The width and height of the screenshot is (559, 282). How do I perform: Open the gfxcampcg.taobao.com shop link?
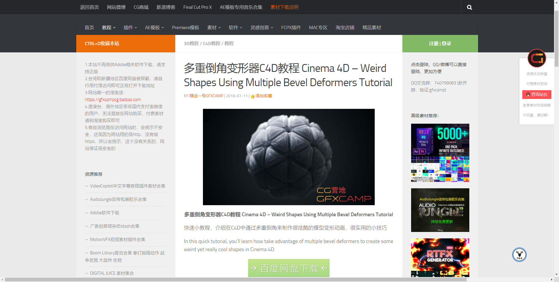[x=113, y=100]
